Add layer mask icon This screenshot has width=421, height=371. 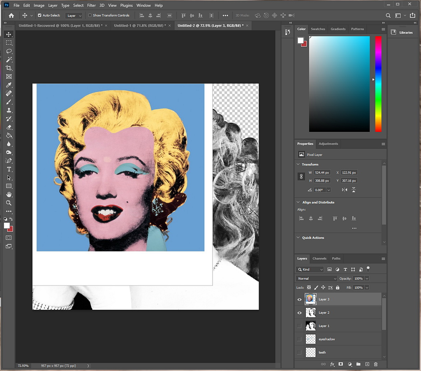coord(341,364)
